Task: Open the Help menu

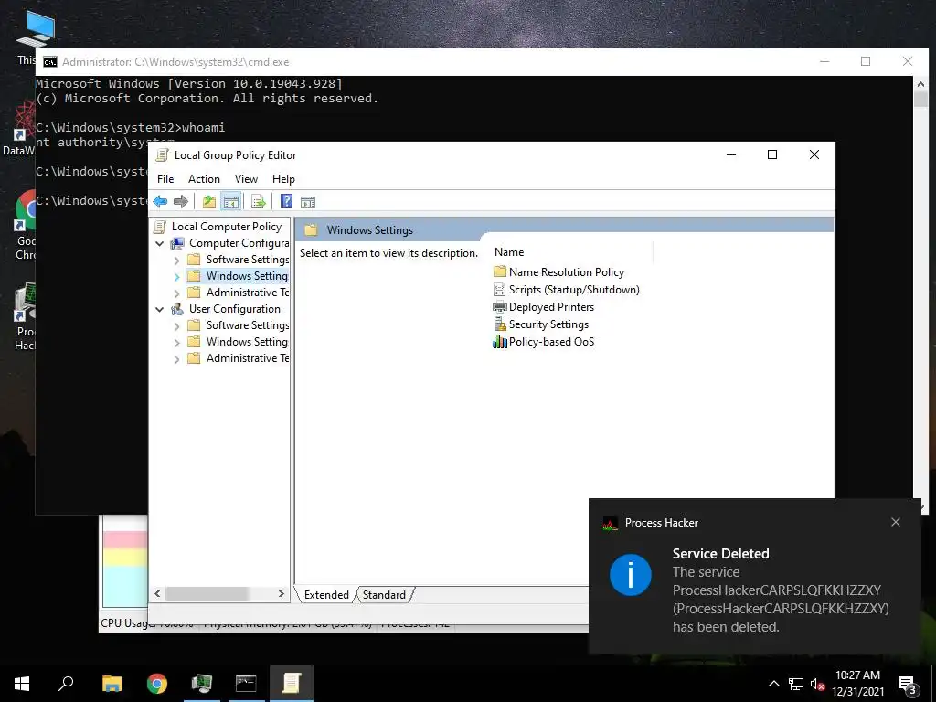Action: point(283,179)
